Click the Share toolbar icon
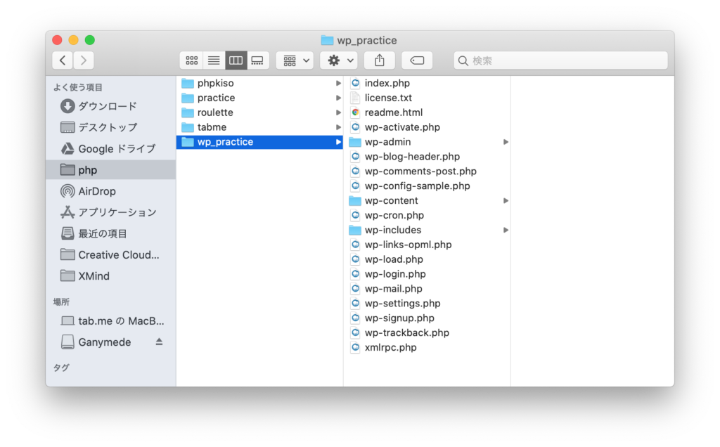The image size is (720, 447). [380, 60]
